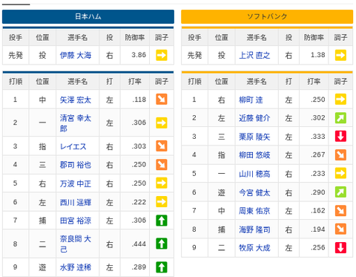This screenshot has width=356, height=277.
Task: Click batting average .290
Action: coord(318,192)
